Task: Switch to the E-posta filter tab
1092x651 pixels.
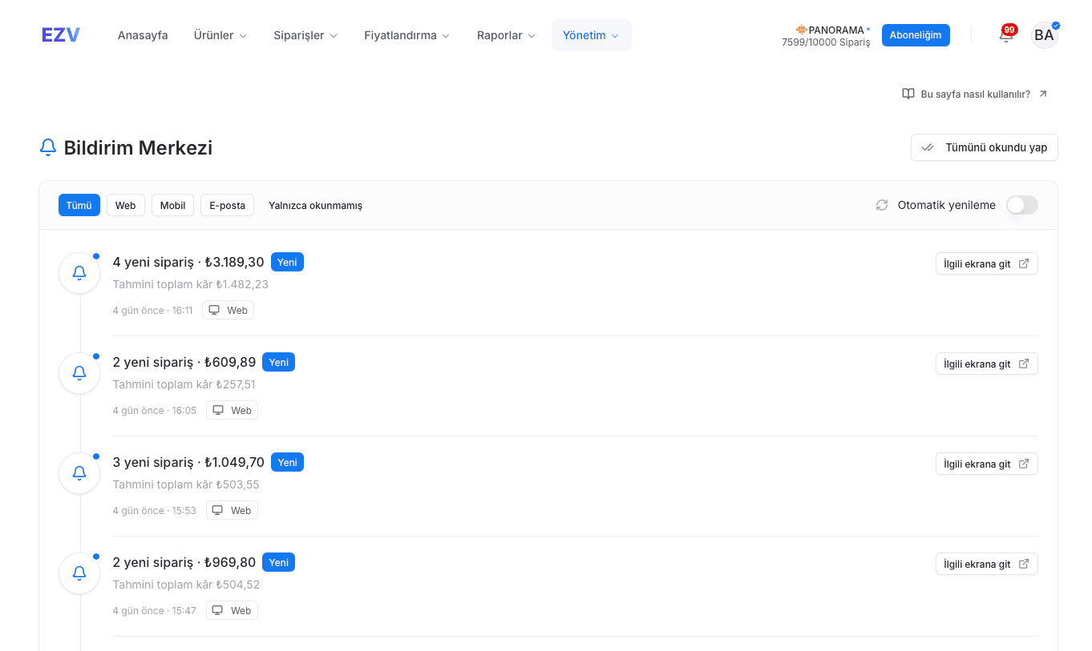Action: pyautogui.click(x=227, y=205)
